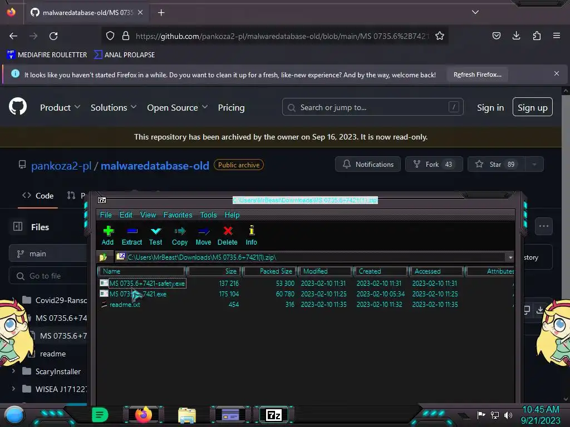Open GitHub Pricing page
Viewport: 570px width, 427px height.
231,107
